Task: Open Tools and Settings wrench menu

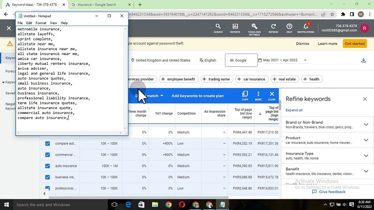Action: 254,29
